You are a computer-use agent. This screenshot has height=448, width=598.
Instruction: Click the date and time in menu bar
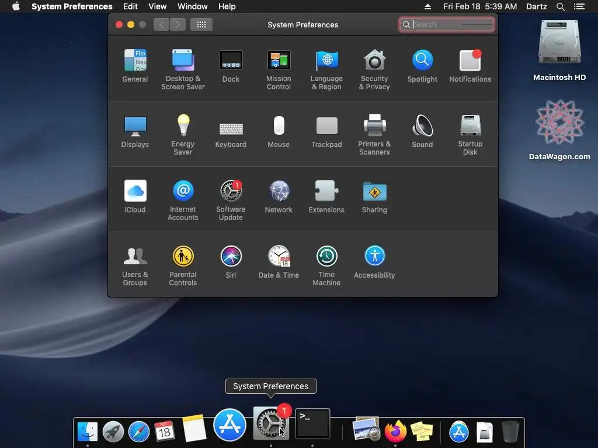coord(480,6)
